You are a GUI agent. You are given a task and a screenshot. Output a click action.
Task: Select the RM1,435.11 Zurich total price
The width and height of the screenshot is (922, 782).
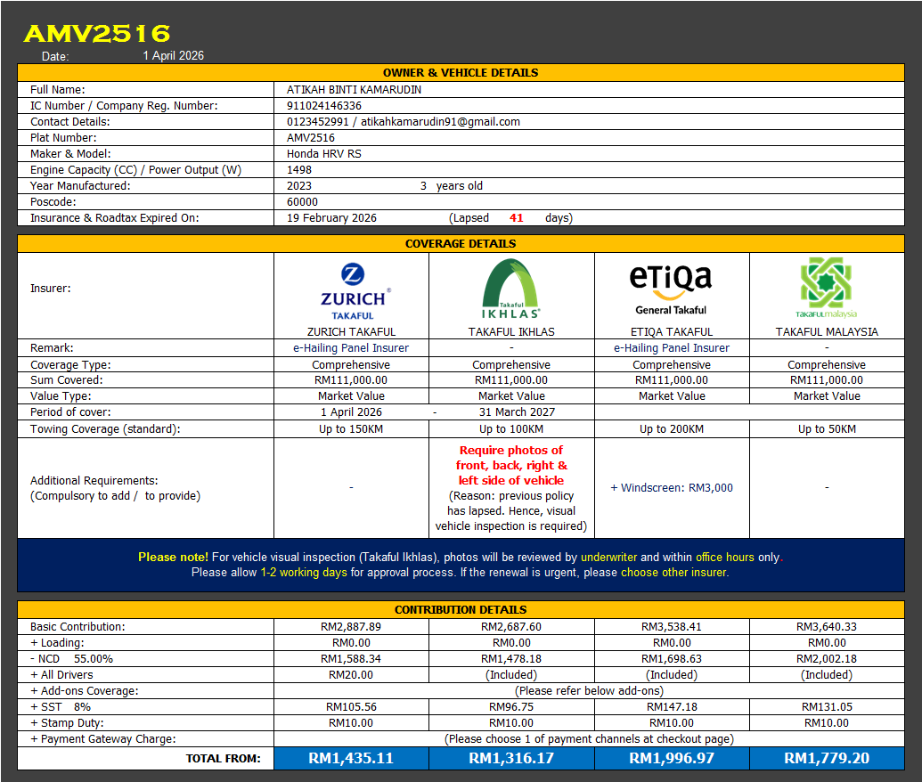tap(351, 759)
